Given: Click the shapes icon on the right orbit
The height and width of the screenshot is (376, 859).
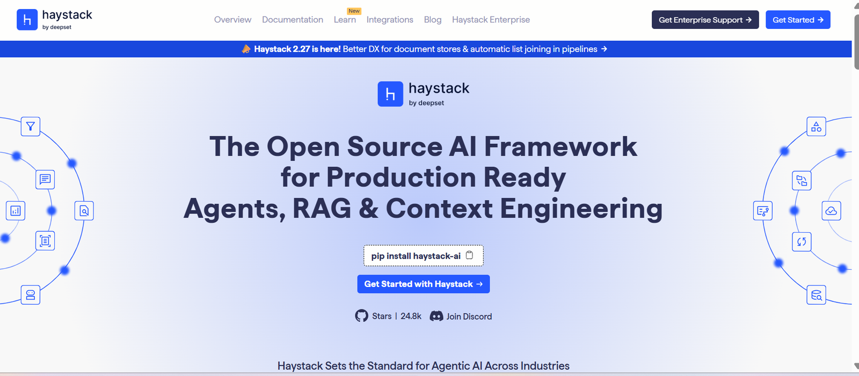Looking at the screenshot, I should pos(817,127).
